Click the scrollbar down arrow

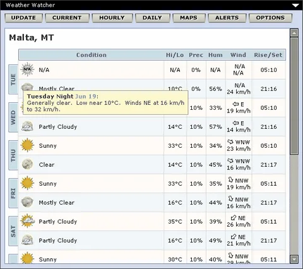coord(294,259)
